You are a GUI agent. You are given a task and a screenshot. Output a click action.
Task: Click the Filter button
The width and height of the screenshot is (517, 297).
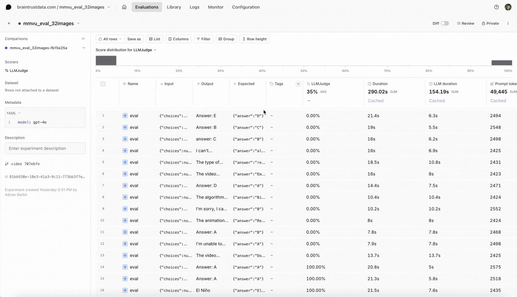click(x=203, y=39)
